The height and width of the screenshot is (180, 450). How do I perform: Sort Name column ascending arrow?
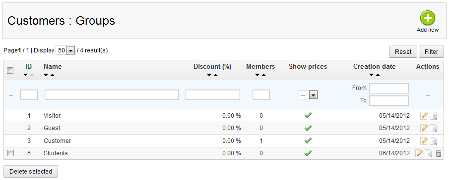[52, 75]
